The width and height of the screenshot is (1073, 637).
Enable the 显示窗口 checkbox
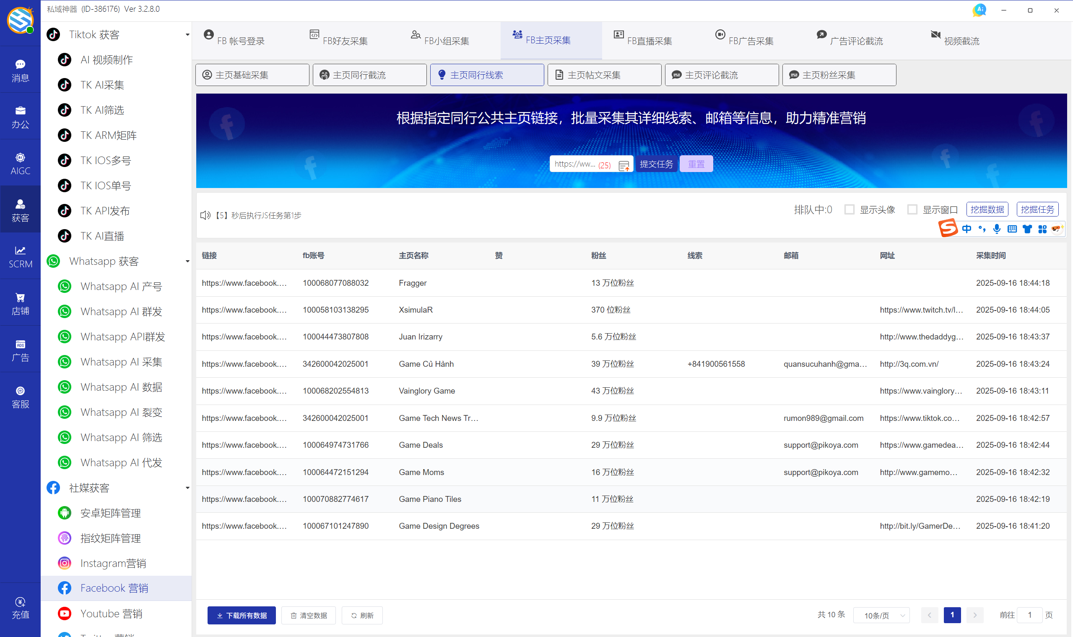click(912, 209)
